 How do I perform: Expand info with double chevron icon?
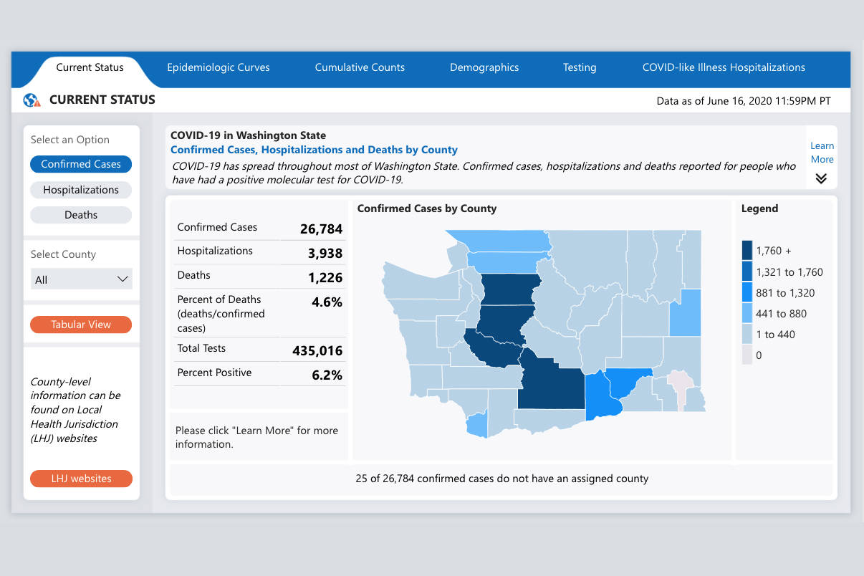[821, 178]
